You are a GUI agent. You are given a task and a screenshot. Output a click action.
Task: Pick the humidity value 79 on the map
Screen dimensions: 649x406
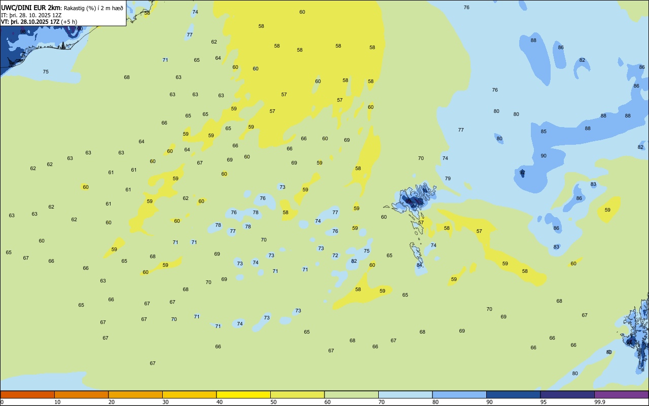point(448,179)
